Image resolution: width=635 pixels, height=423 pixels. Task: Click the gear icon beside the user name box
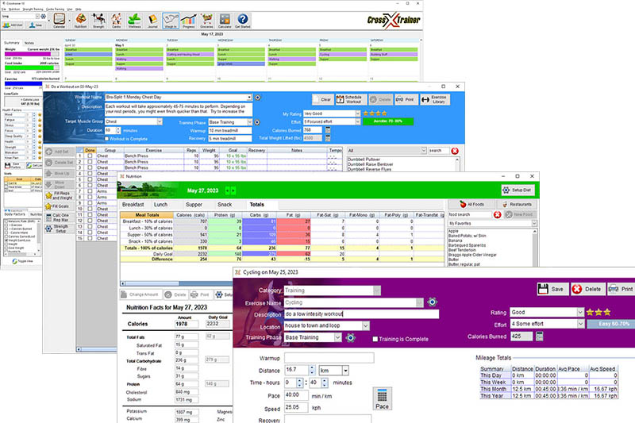point(44,16)
